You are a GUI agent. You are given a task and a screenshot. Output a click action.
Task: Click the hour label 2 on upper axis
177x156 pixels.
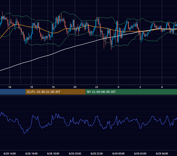point(140,87)
